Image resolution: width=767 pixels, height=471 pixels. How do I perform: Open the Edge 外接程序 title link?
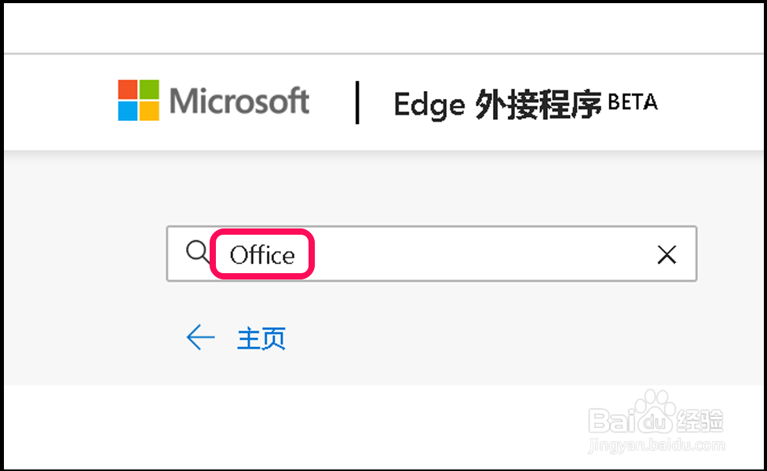[x=498, y=104]
